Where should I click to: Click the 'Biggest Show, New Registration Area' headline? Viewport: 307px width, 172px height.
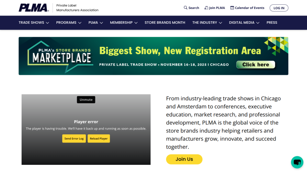[180, 51]
